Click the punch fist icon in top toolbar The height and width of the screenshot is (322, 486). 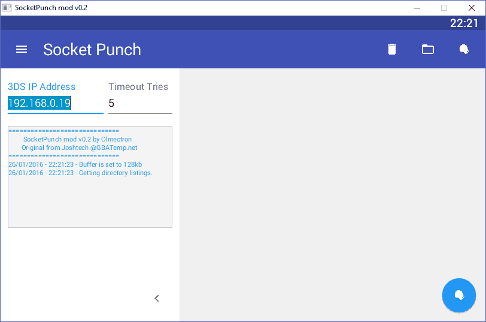[x=464, y=49]
